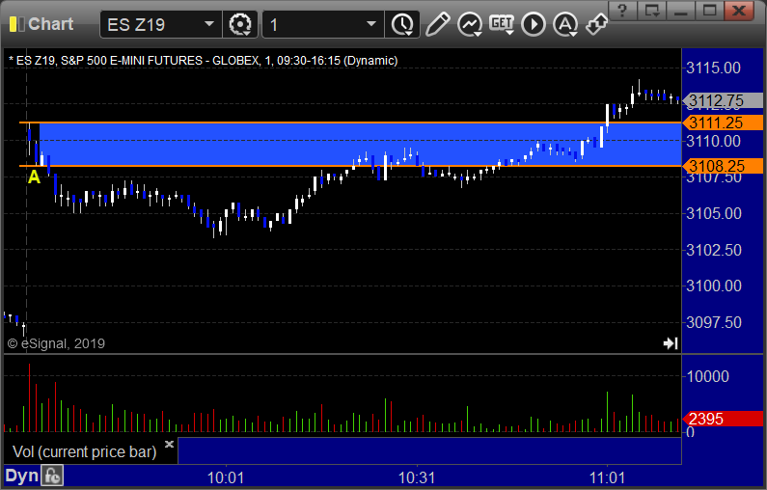Start bar replay play button
Image resolution: width=767 pixels, height=490 pixels.
pos(534,24)
